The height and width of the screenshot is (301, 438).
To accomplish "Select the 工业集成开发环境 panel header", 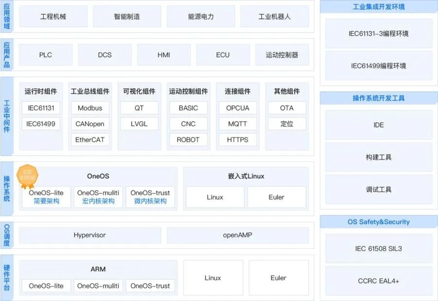I will (x=378, y=7).
